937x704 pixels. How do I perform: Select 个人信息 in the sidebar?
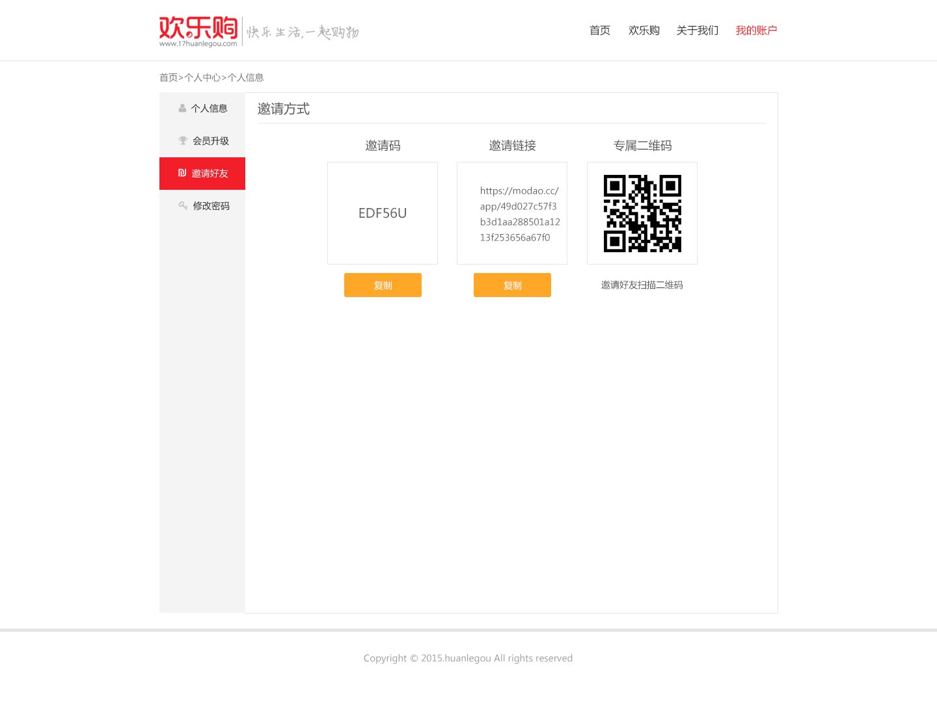pyautogui.click(x=202, y=109)
